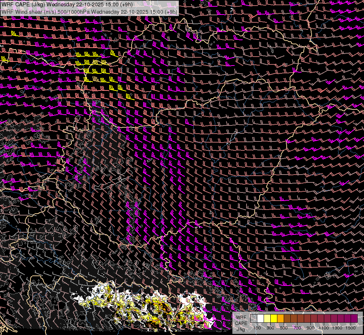
Task: Click the "1500" legend value
Action: click(x=351, y=328)
